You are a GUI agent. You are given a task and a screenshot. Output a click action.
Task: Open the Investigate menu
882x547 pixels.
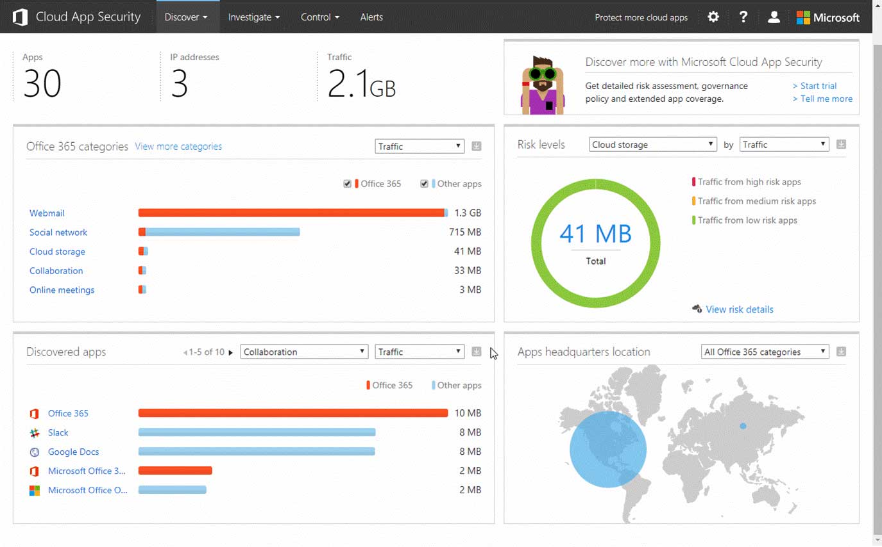254,17
